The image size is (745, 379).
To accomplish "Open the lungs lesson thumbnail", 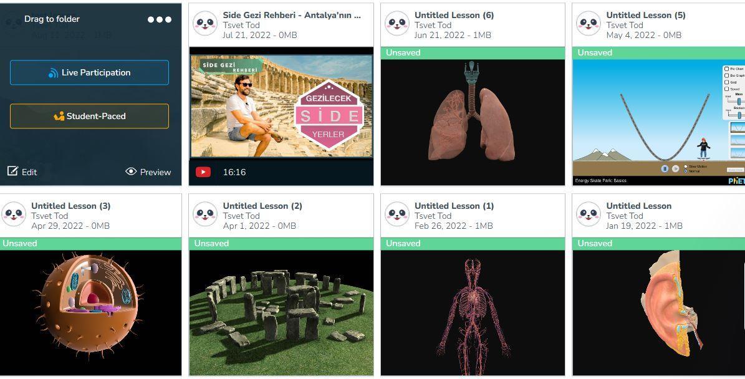I will [473, 122].
